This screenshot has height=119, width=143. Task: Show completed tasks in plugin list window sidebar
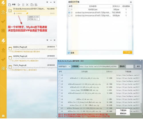(3, 59)
